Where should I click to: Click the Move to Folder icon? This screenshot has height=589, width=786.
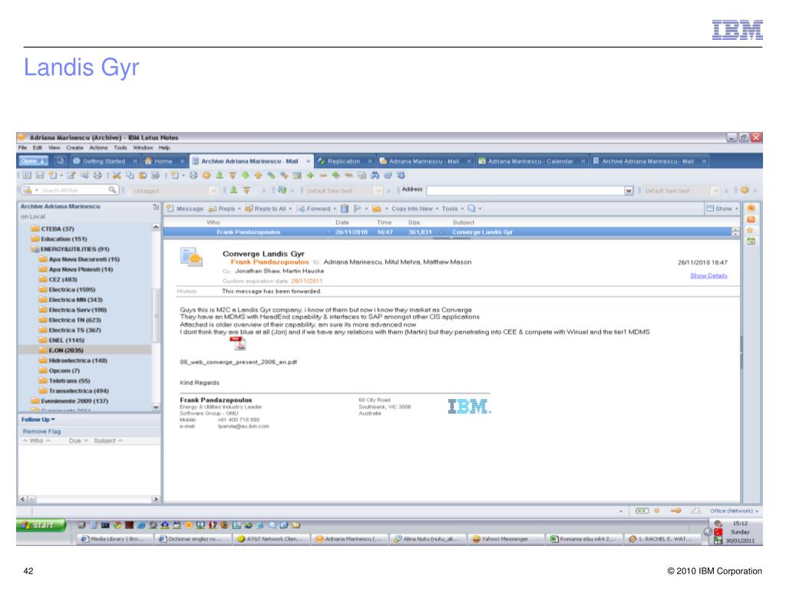click(377, 209)
